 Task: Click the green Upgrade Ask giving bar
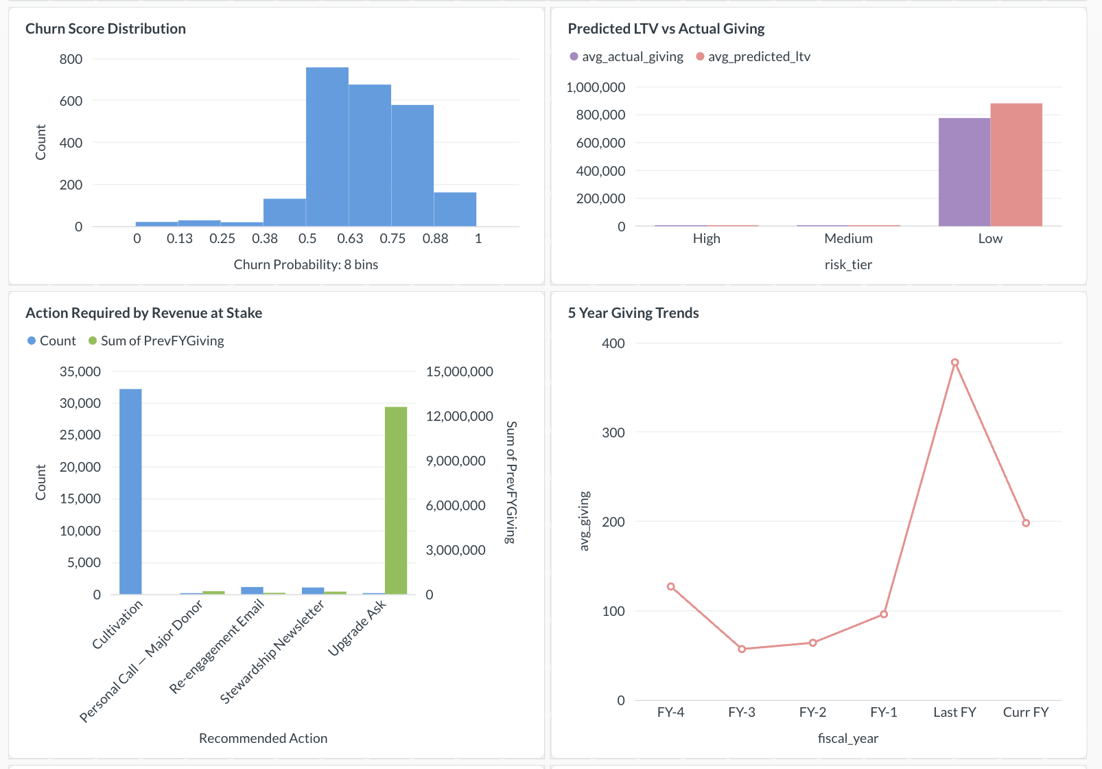pyautogui.click(x=396, y=501)
